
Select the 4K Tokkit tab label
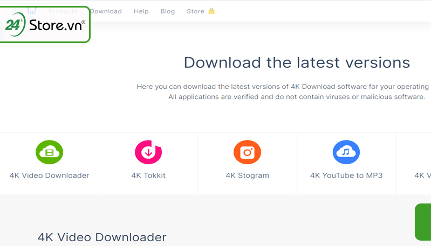(148, 175)
